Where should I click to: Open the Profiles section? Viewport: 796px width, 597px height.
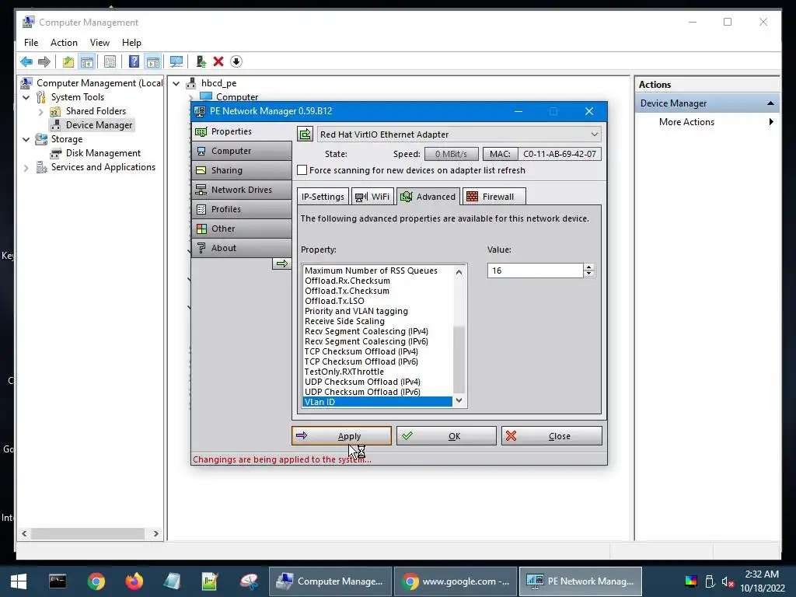pyautogui.click(x=242, y=209)
